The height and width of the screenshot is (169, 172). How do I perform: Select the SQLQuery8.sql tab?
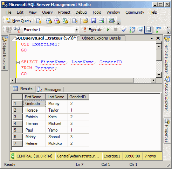pyautogui.click(x=46, y=38)
